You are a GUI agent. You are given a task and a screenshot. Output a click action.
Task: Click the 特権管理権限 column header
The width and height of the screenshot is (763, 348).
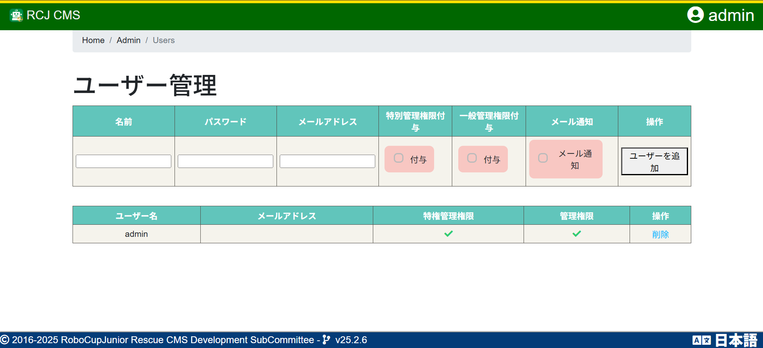point(448,216)
